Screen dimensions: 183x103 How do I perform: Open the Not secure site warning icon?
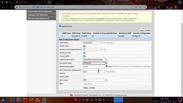[17, 7]
